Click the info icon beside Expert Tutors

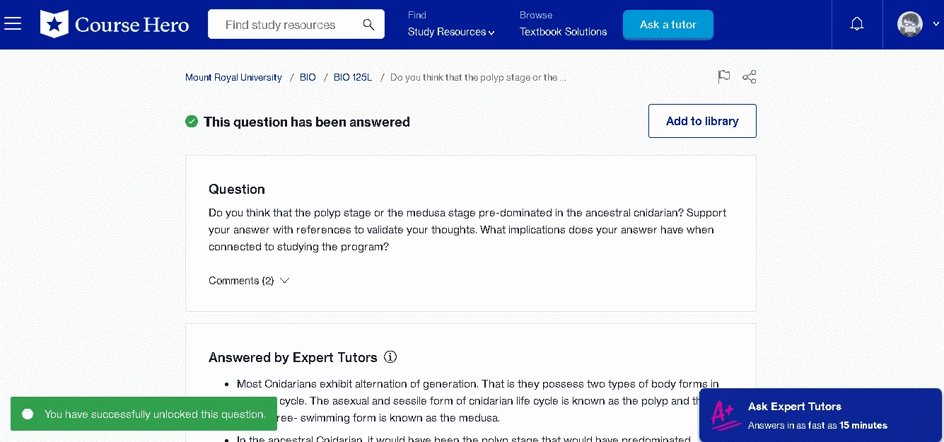[x=390, y=357]
